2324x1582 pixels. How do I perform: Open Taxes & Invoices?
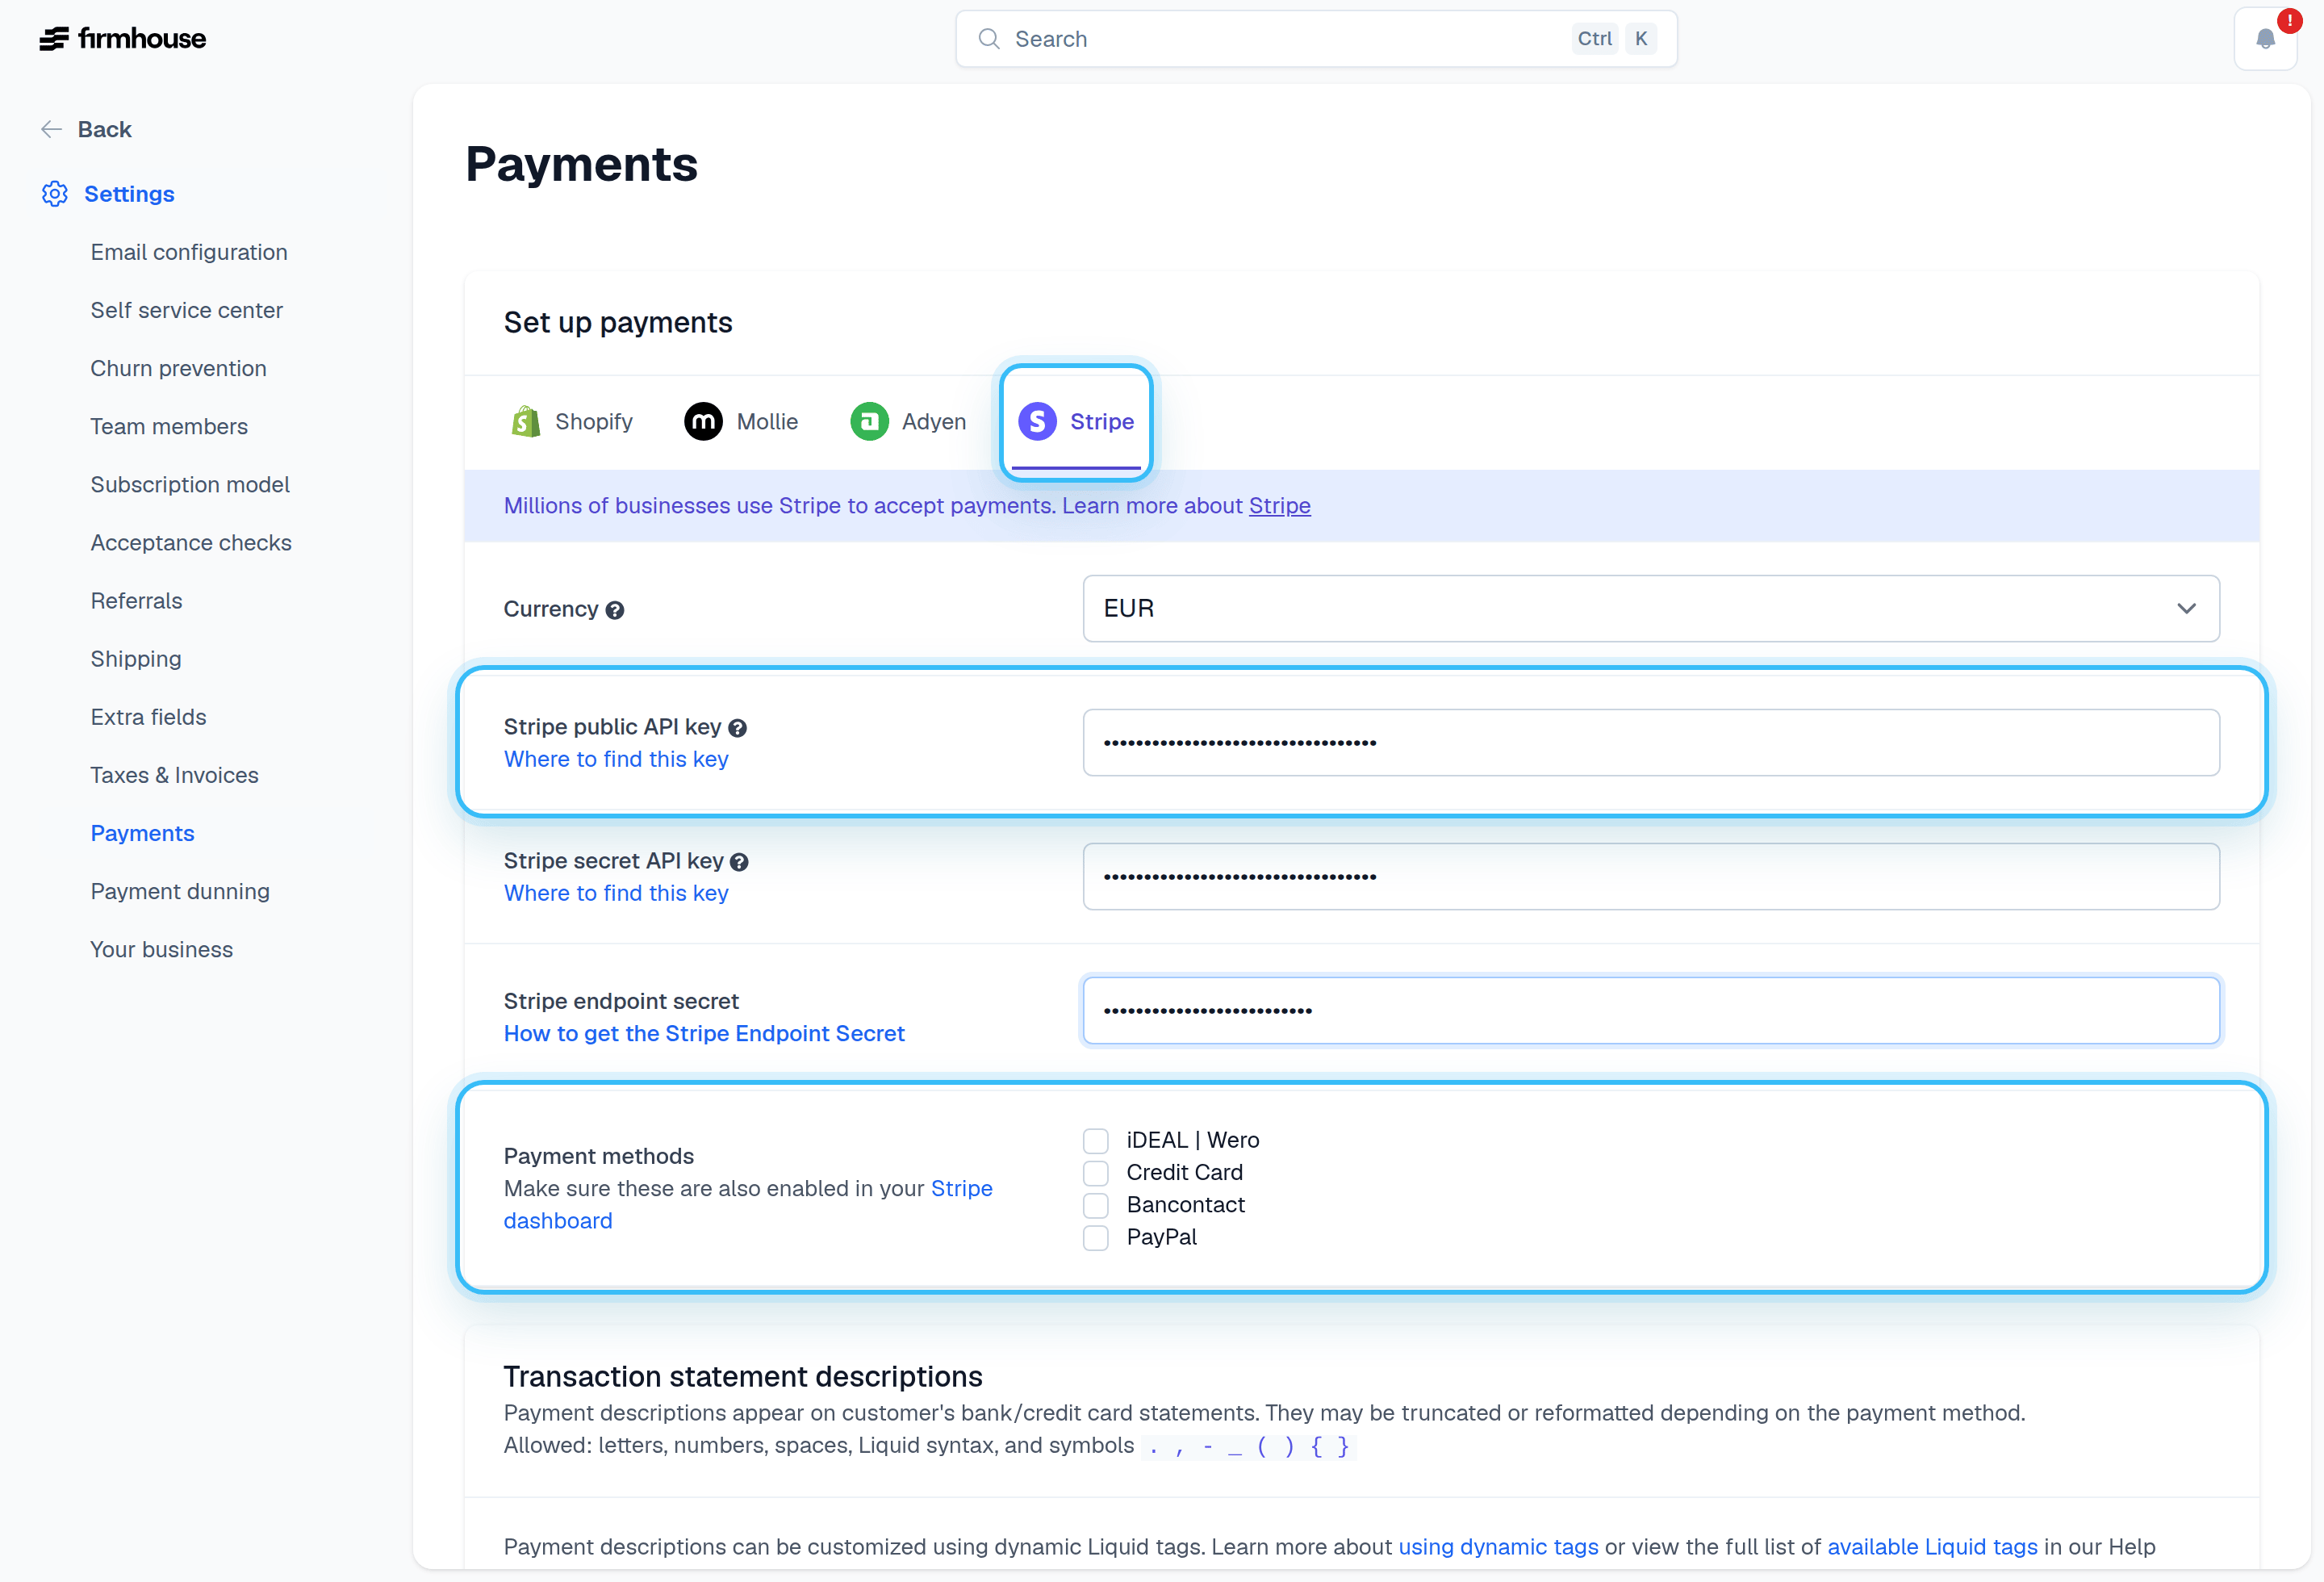click(174, 775)
